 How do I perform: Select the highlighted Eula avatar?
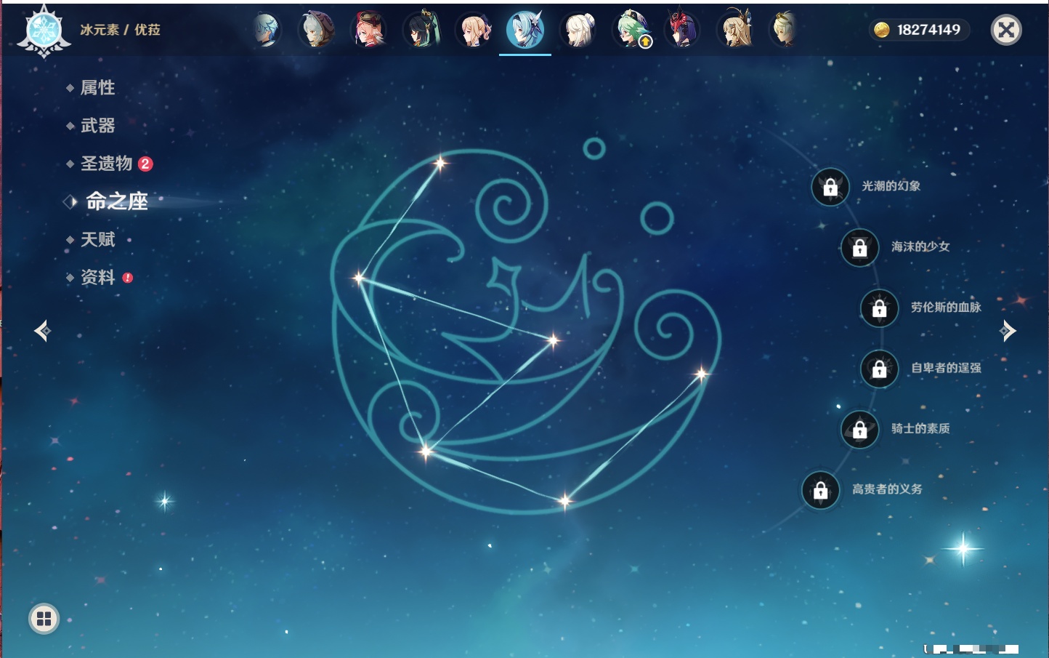click(525, 30)
